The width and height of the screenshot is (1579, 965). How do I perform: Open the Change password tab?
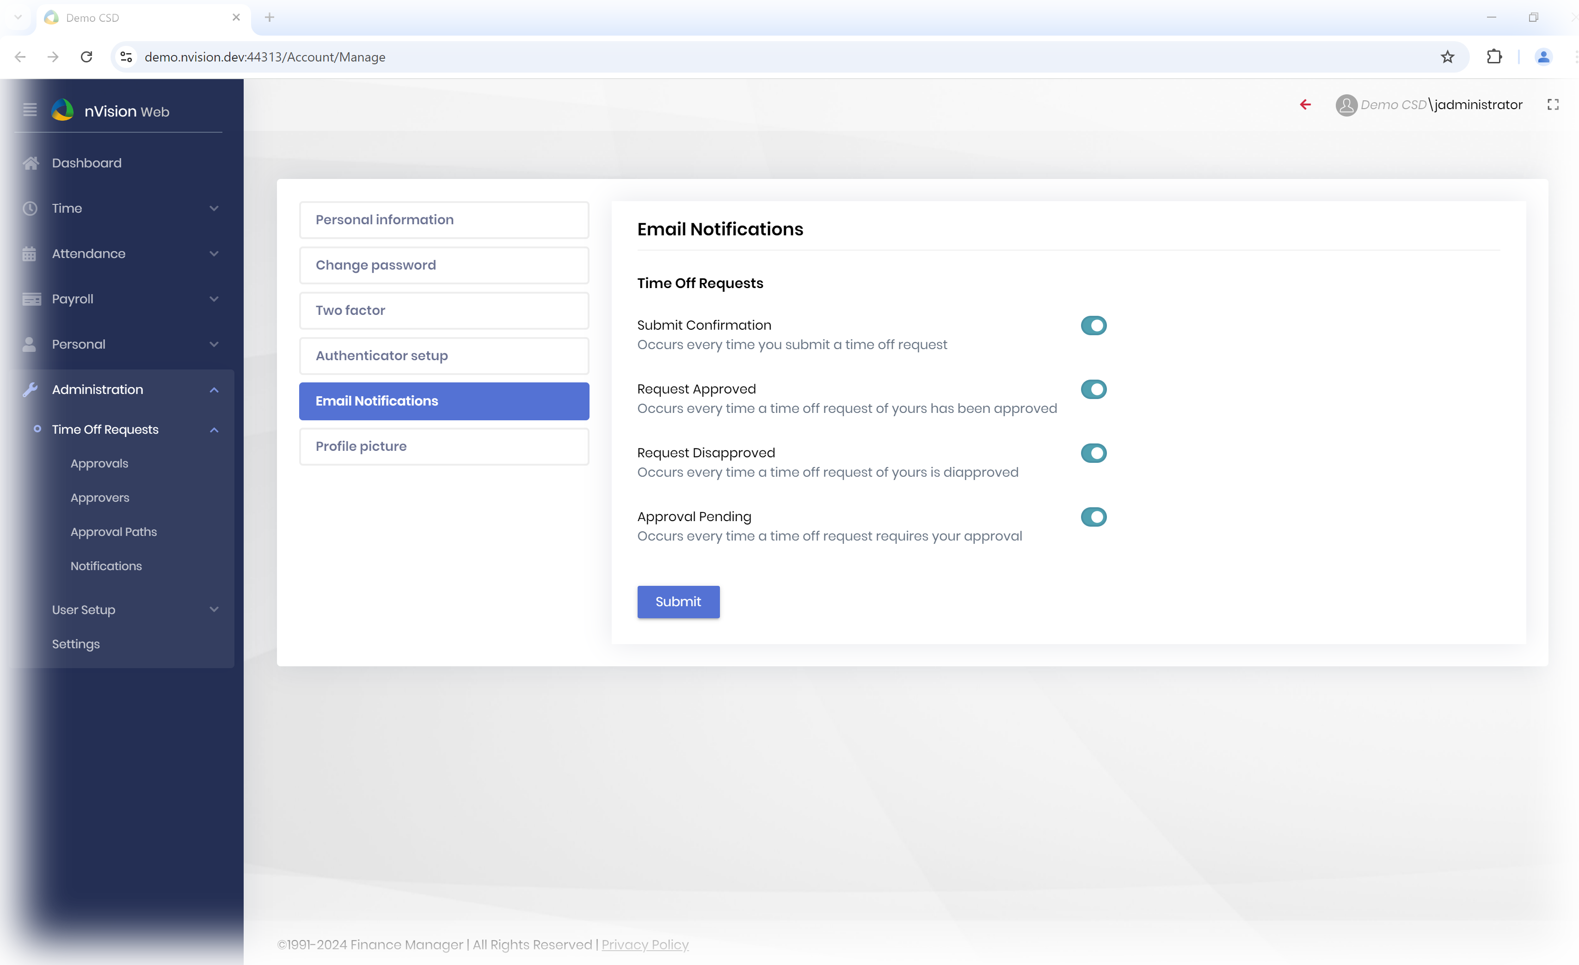443,265
